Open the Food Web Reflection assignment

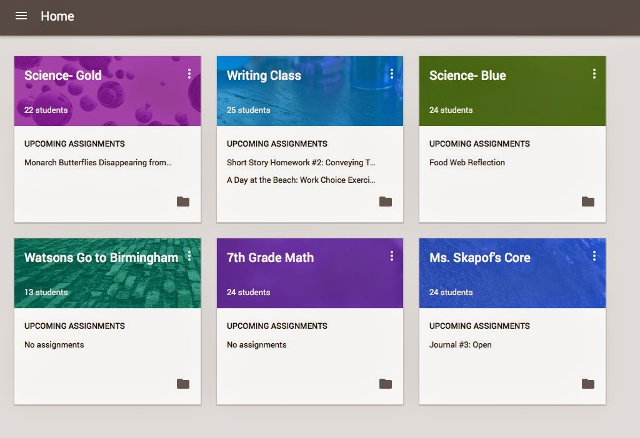(x=467, y=163)
